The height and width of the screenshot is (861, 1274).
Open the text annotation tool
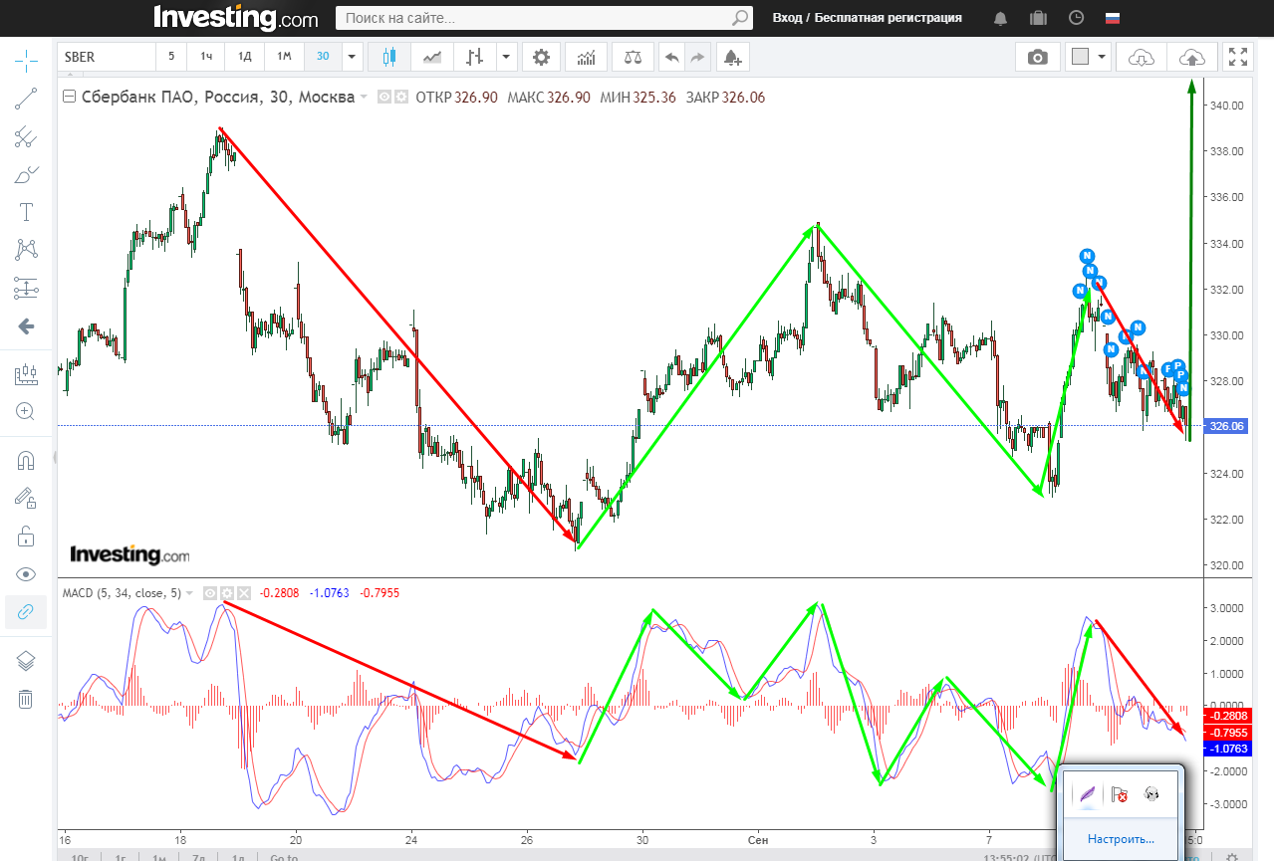26,212
